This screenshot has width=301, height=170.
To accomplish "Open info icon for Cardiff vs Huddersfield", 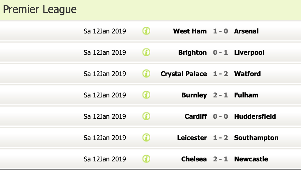I will [146, 116].
